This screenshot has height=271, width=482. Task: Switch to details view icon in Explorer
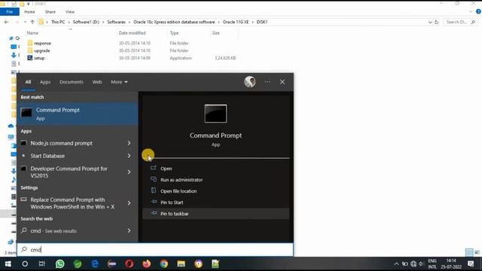point(469,253)
